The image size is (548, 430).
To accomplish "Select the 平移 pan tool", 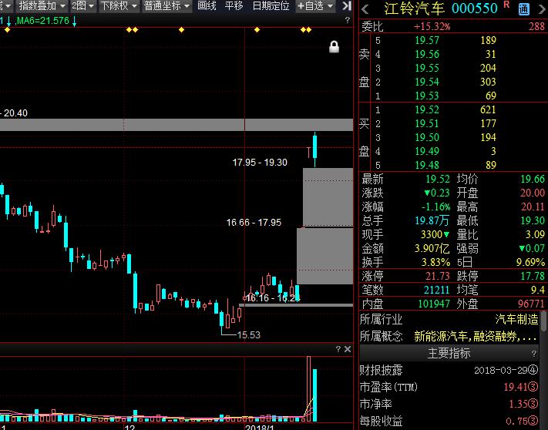I will [234, 6].
